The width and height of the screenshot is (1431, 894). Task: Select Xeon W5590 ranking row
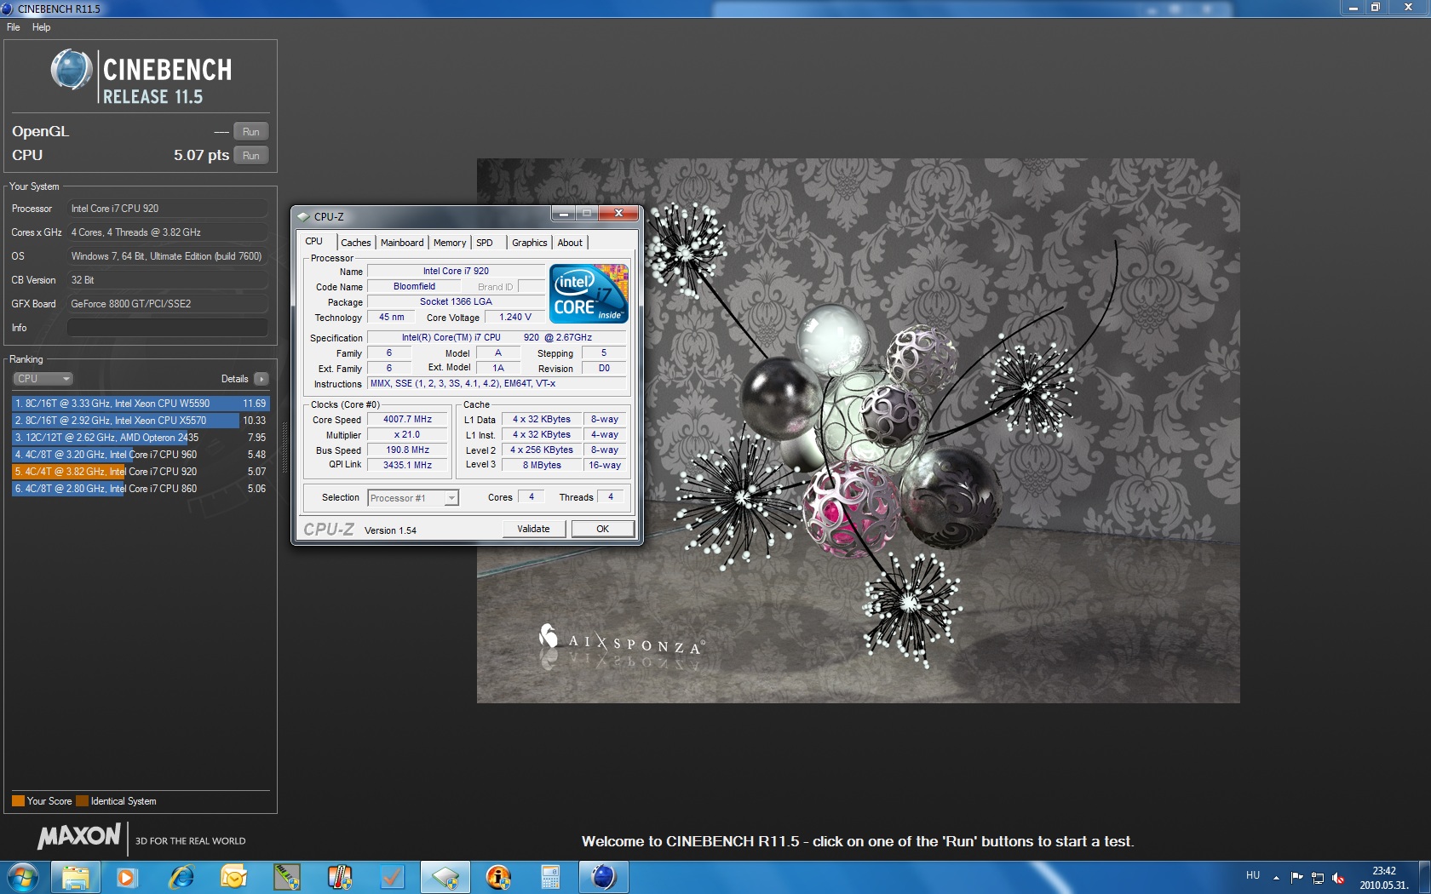tap(141, 404)
